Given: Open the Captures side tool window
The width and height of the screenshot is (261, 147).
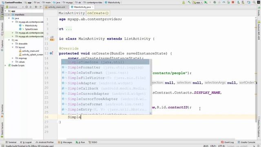Looking at the screenshot, I should tap(2, 45).
